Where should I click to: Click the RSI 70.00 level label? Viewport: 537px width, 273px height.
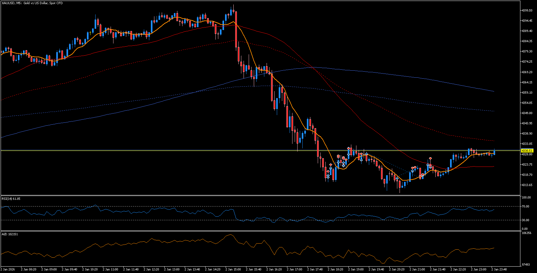coord(525,207)
